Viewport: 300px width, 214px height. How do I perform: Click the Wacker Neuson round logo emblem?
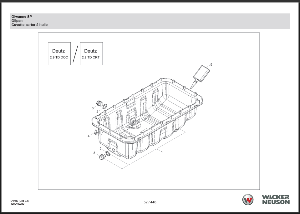click(248, 200)
